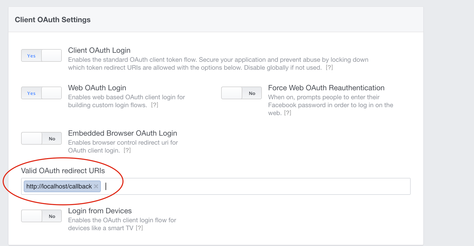Open help for Embedded Browser OAuth Login
The height and width of the screenshot is (246, 474).
[127, 150]
